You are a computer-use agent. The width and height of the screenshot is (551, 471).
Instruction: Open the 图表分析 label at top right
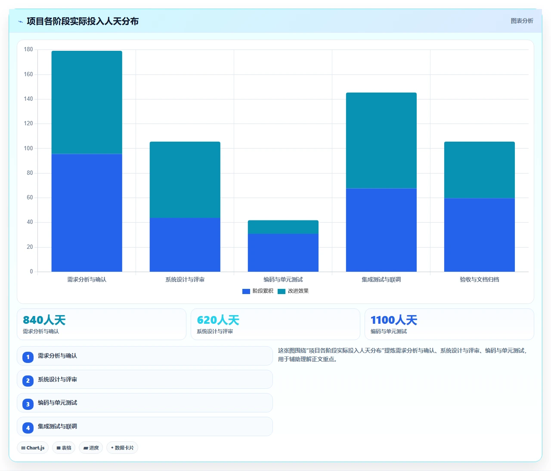(x=522, y=21)
